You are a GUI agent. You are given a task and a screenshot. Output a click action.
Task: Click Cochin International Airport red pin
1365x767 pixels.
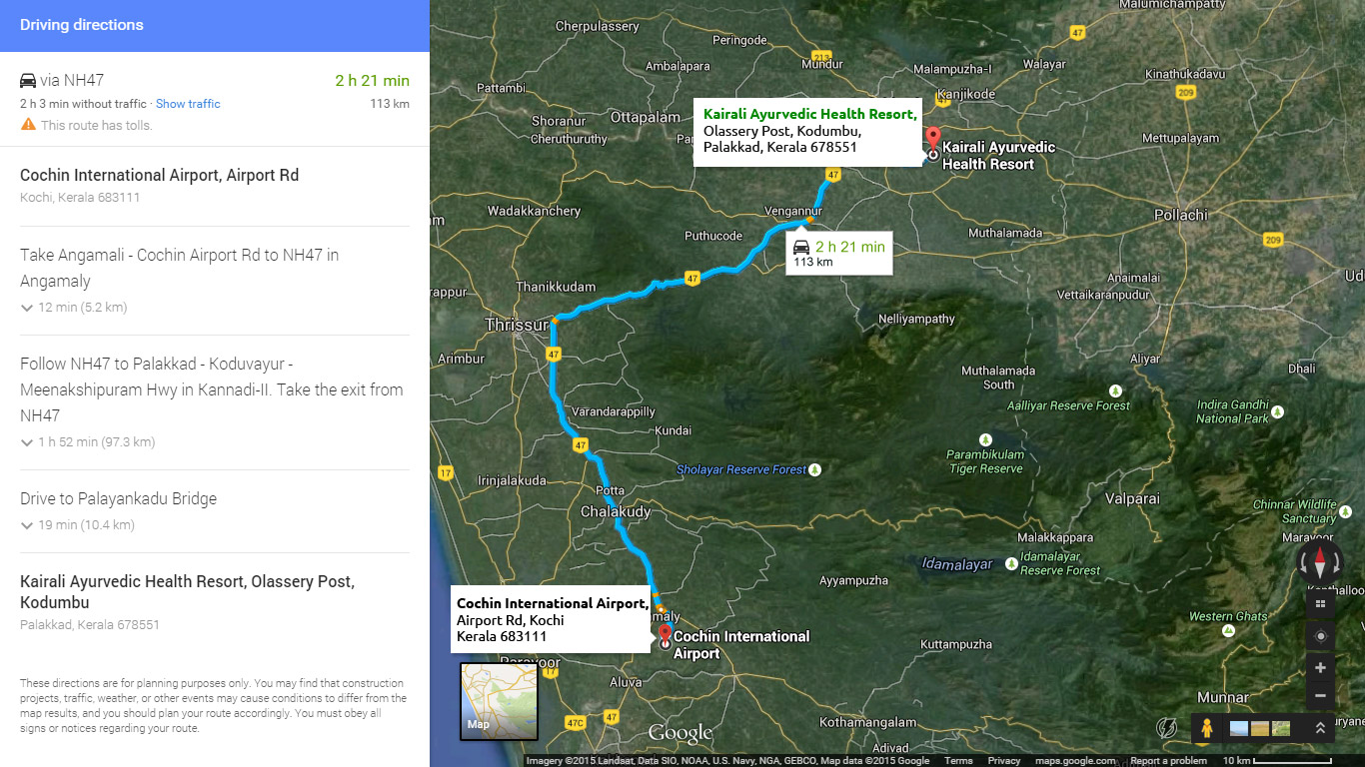coord(666,636)
